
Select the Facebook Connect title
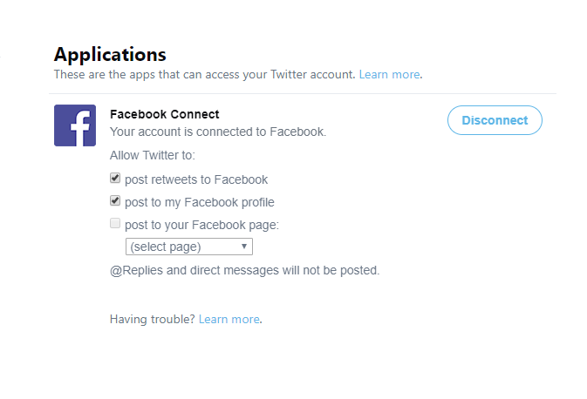click(x=164, y=114)
